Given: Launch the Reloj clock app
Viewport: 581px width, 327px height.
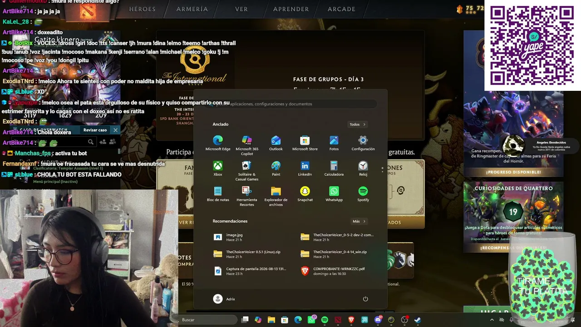Looking at the screenshot, I should coord(363,168).
